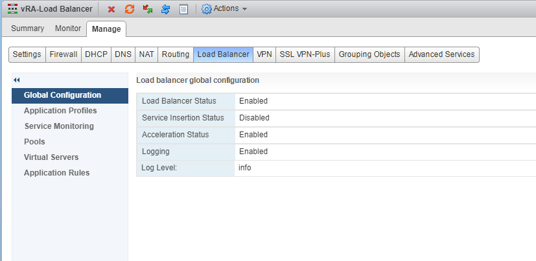Switch to the Summary tab

[x=28, y=28]
